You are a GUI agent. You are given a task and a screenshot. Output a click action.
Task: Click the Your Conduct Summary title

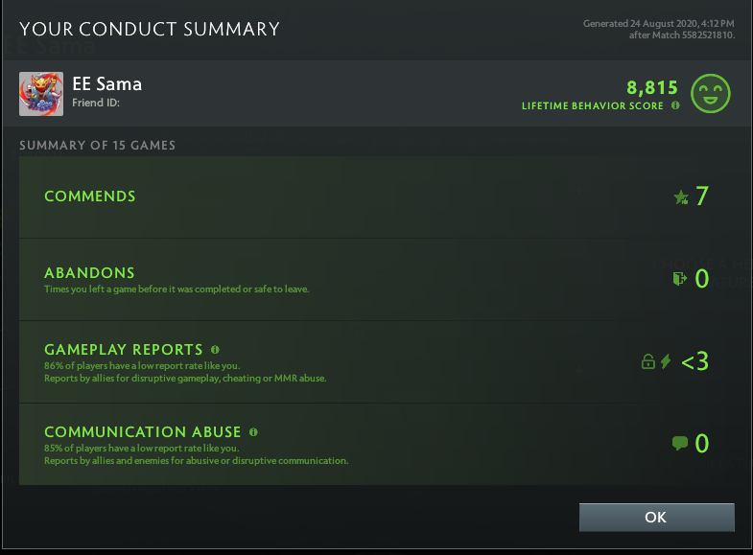pyautogui.click(x=150, y=29)
